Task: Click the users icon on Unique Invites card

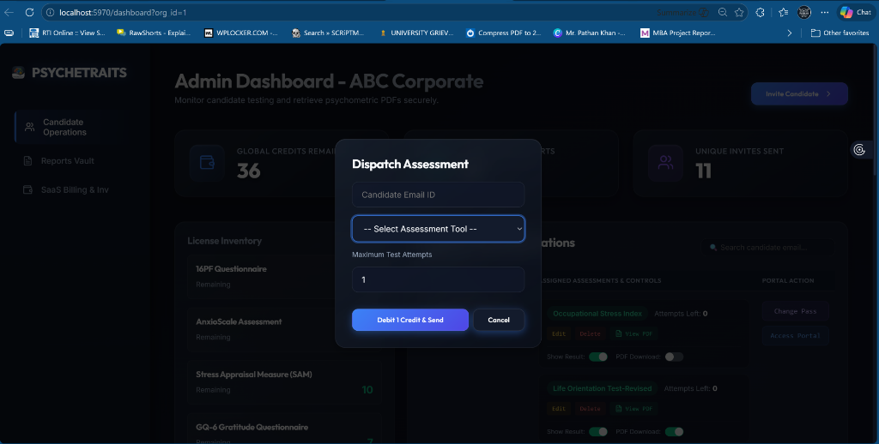Action: [665, 162]
